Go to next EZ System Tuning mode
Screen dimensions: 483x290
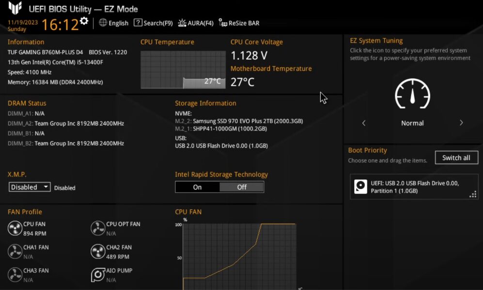[461, 123]
